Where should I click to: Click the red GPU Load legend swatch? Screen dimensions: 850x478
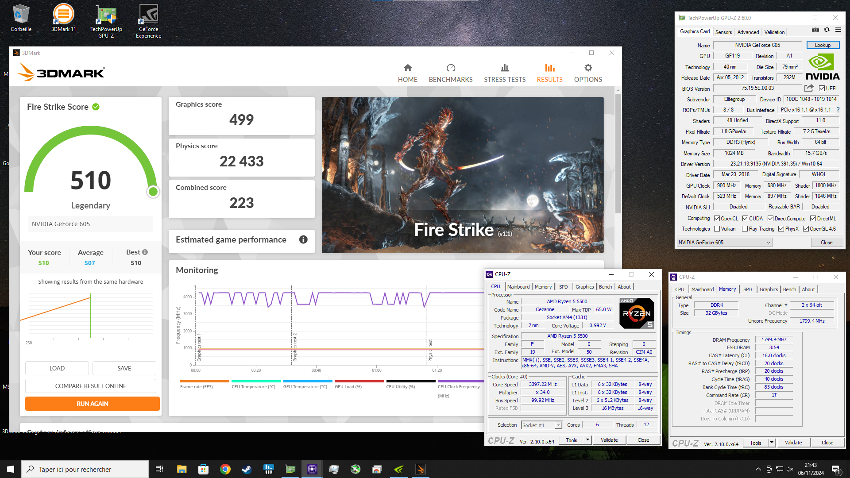[x=359, y=381]
